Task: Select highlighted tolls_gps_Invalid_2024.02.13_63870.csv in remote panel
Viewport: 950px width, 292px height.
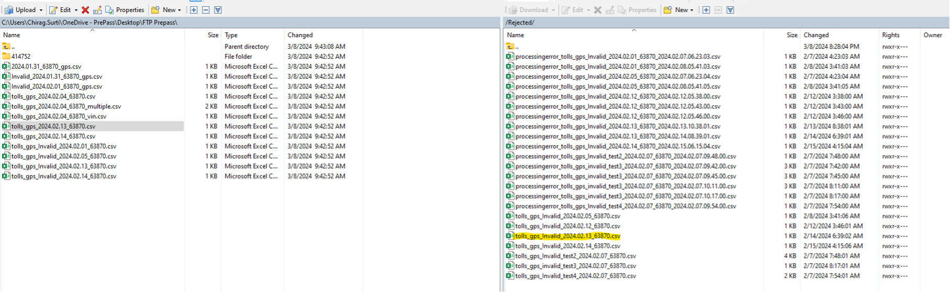Action: (x=568, y=236)
